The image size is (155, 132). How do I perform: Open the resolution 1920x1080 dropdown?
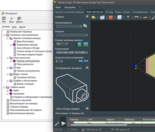tap(72, 52)
